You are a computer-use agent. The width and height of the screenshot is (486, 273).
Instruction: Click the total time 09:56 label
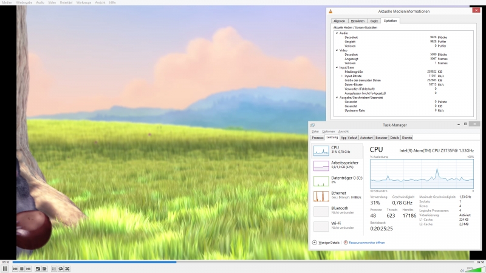(480, 262)
